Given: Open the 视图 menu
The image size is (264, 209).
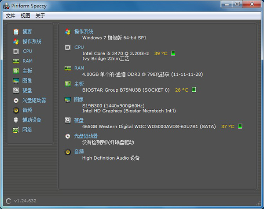Looking at the screenshot, I should pos(26,16).
